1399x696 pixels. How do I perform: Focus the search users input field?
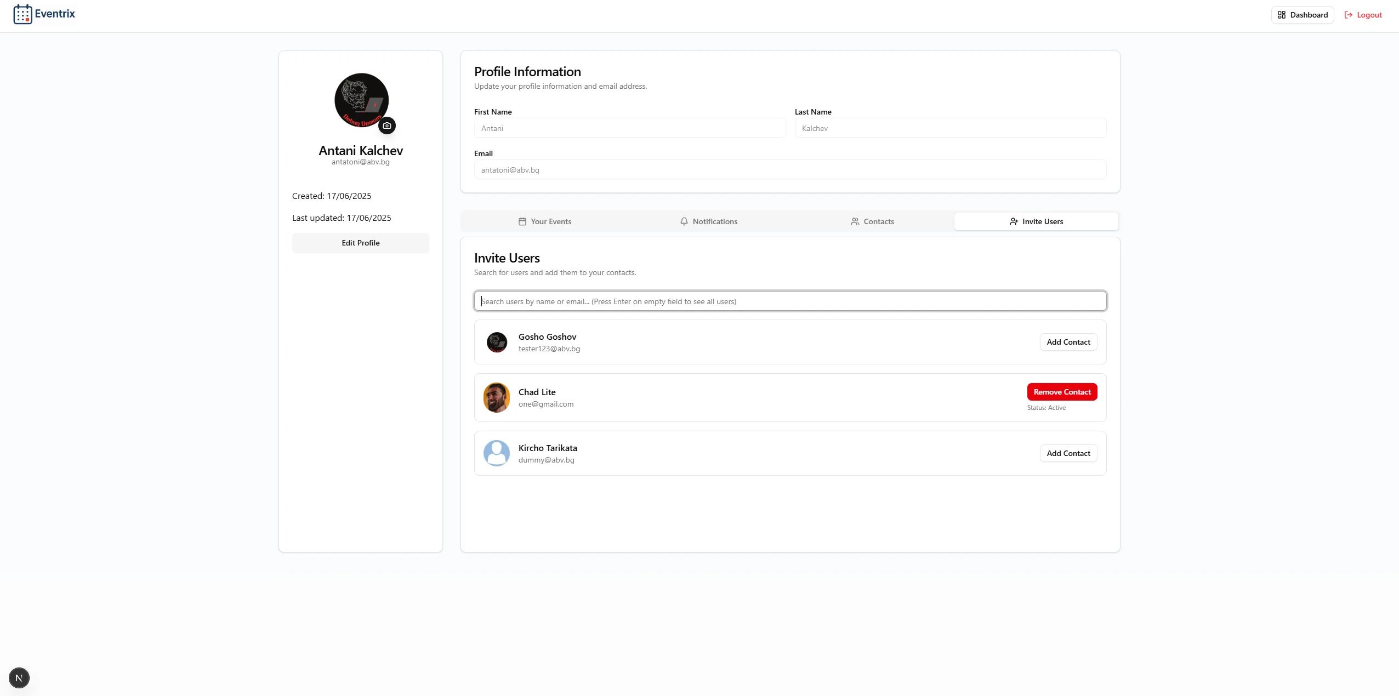click(x=790, y=301)
